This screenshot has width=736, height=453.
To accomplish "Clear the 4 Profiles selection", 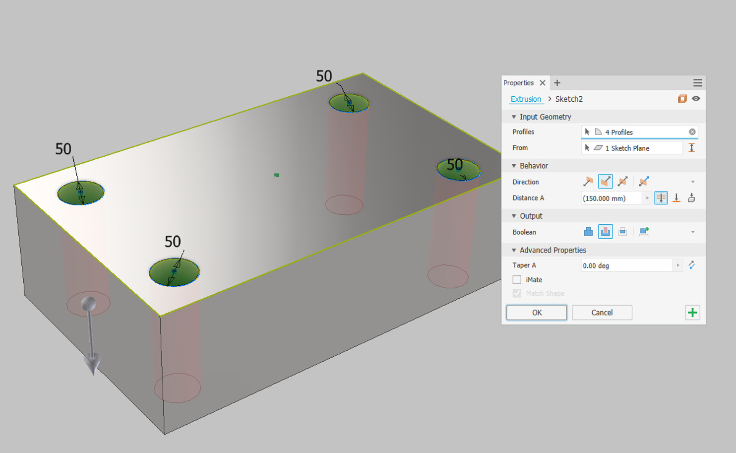I will (x=692, y=132).
